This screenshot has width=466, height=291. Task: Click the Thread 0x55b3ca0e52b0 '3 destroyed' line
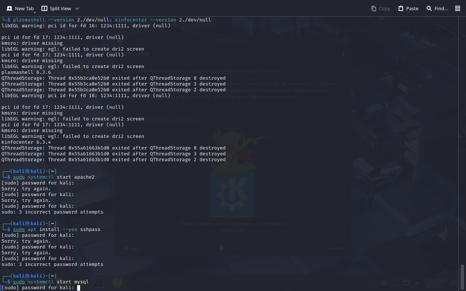114,84
